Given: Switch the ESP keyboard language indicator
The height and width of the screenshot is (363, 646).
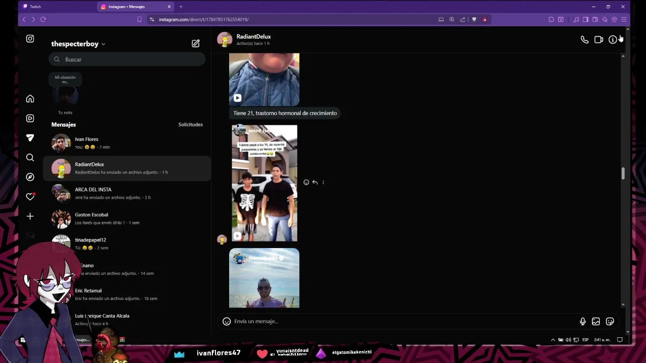Looking at the screenshot, I should point(585,340).
